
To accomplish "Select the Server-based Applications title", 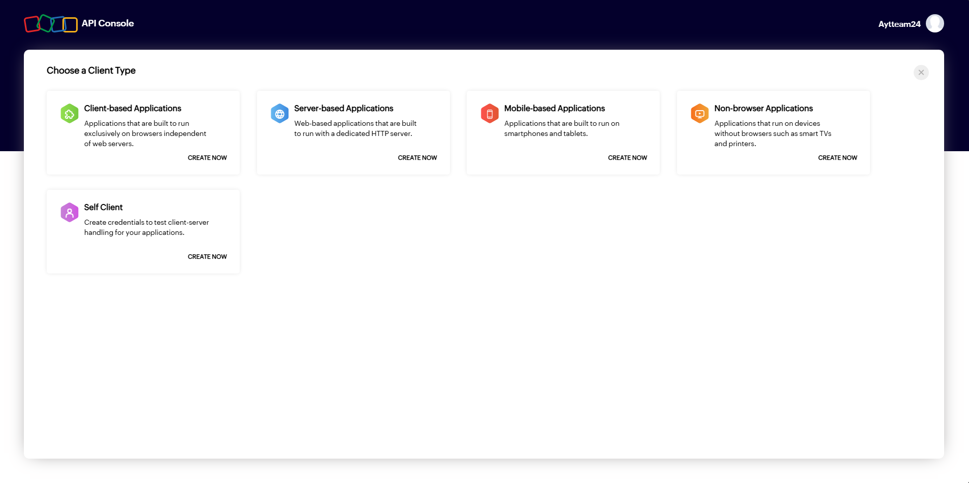I will pyautogui.click(x=343, y=109).
